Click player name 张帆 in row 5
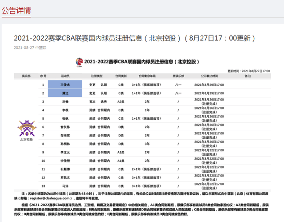 point(65,118)
